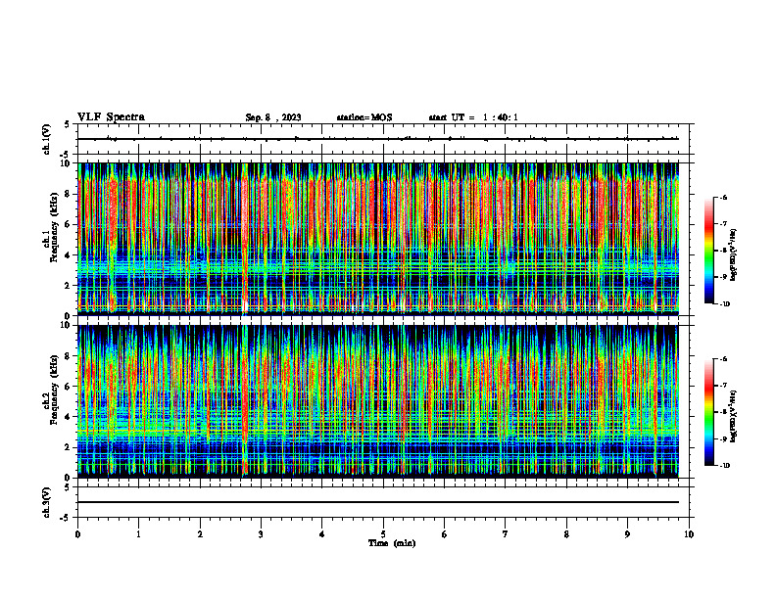Select the date text "Sep. 8, 2023"
Viewport: 776px width, 599px height.
coord(273,117)
